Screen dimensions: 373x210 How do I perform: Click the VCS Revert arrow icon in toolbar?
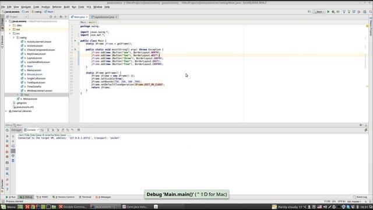tap(359, 12)
